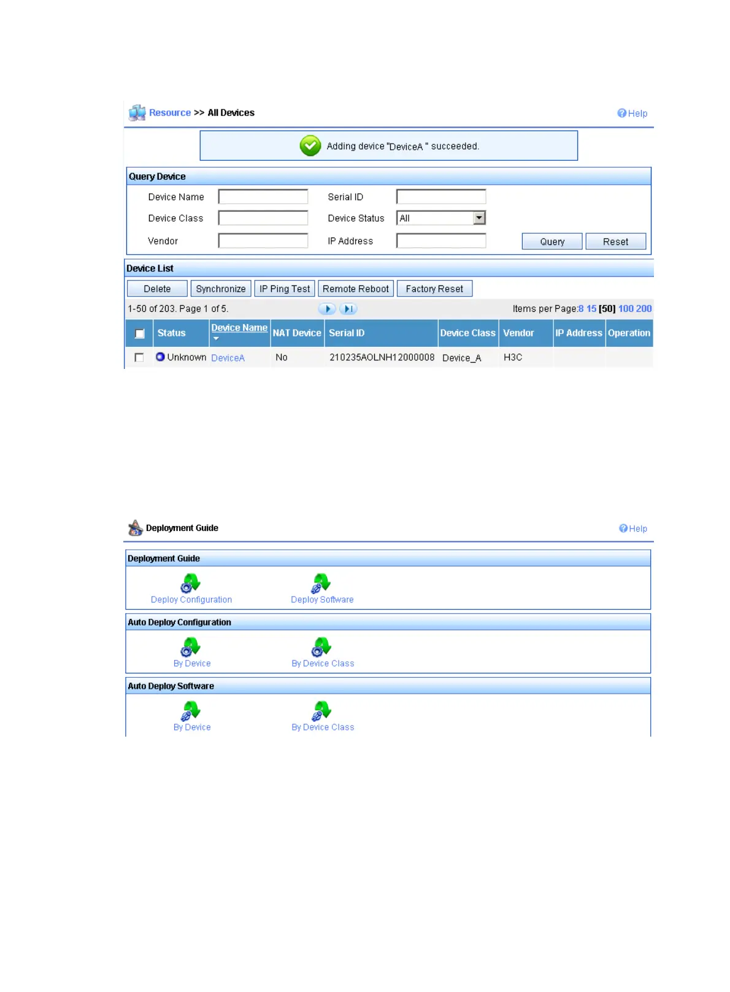Open By Device Class under Auto Deploy Configuration

click(x=323, y=664)
